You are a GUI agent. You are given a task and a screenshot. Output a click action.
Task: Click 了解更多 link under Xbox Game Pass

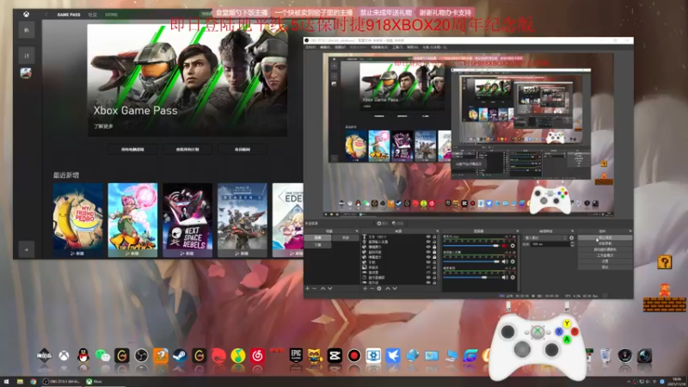coord(103,126)
